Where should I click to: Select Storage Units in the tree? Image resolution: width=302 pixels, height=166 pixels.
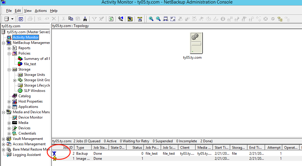point(34,75)
